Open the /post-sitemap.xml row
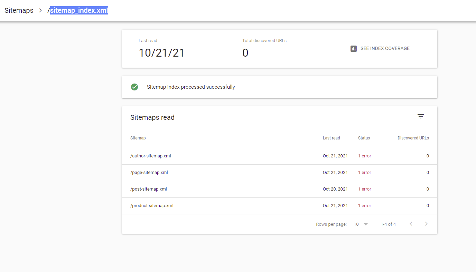 pos(280,189)
